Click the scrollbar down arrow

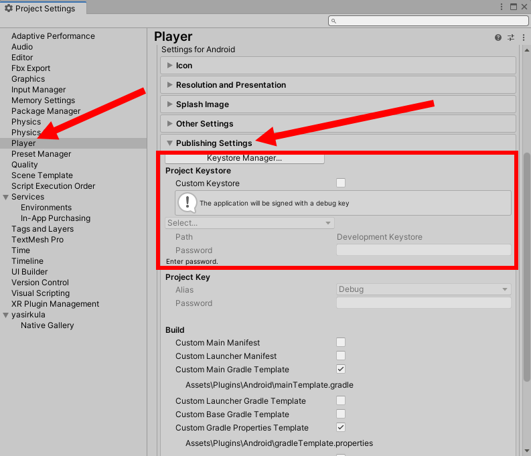(x=526, y=451)
